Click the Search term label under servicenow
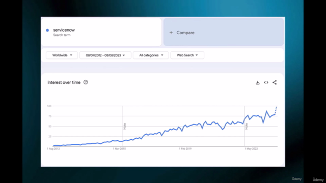 pos(62,35)
